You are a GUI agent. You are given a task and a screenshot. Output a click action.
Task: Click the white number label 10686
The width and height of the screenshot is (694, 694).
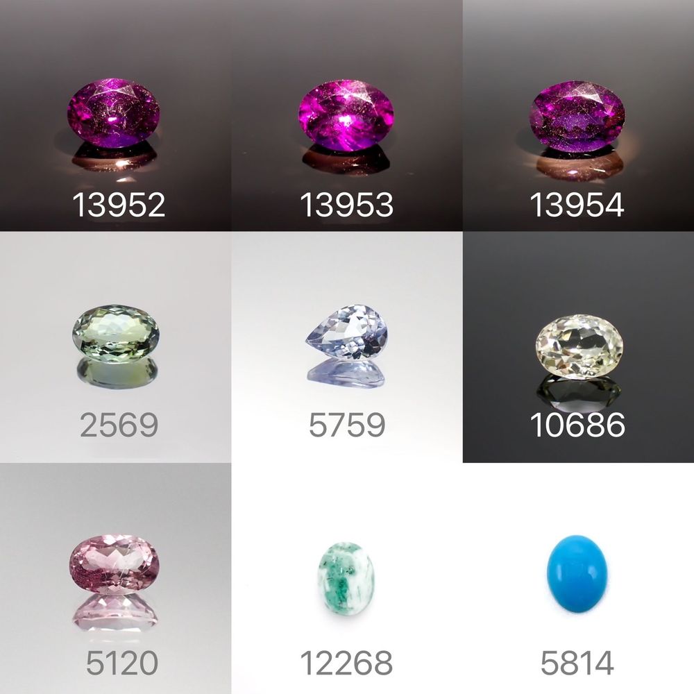click(577, 425)
